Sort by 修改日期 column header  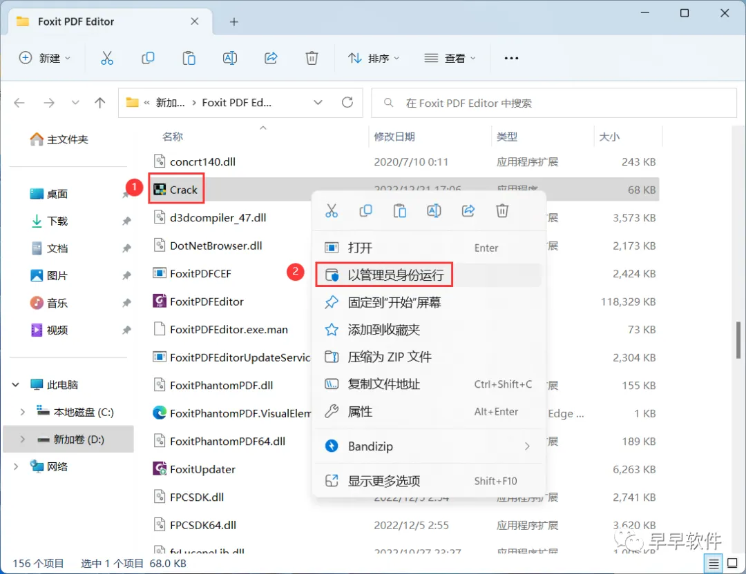(x=394, y=137)
